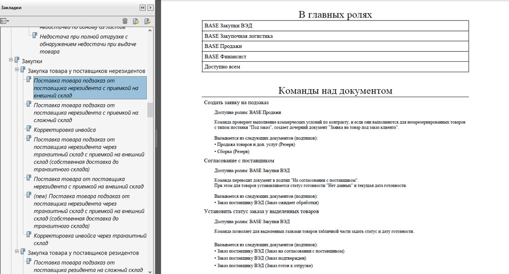The height and width of the screenshot is (274, 509).
Task: Click bullet Заказ поставщику ВЭД (Заказ подтвержден)
Action: (260, 258)
